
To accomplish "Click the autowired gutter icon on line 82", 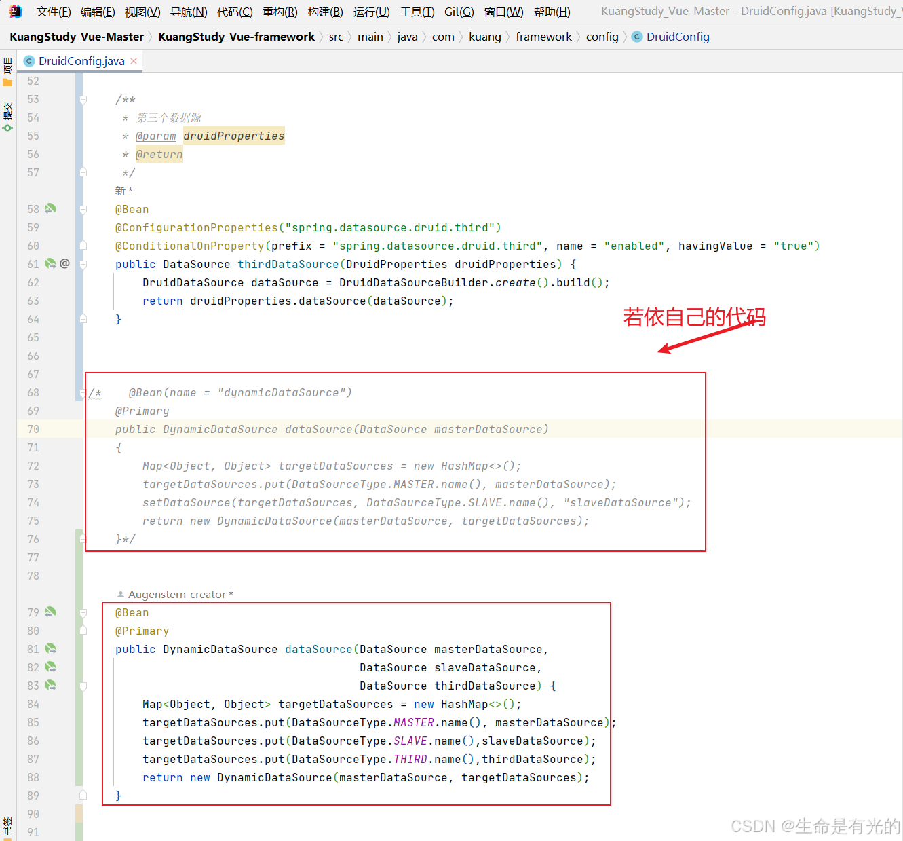I will tap(50, 667).
